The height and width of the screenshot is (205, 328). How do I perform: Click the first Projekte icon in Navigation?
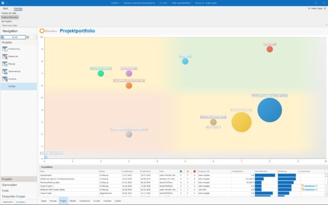5,49
